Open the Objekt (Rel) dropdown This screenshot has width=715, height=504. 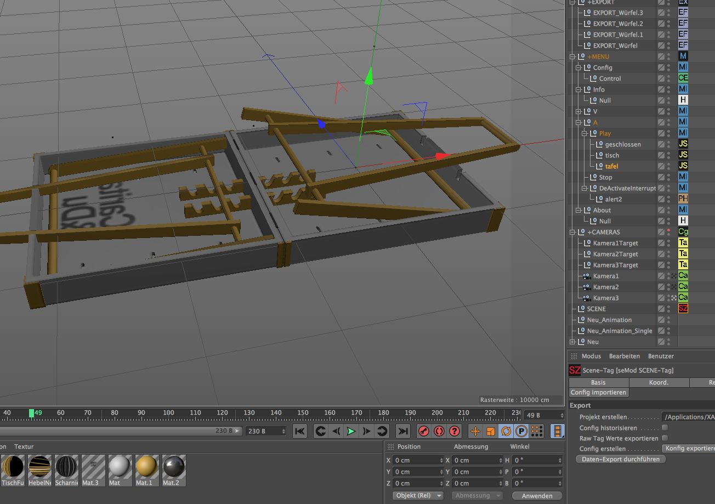tap(418, 495)
